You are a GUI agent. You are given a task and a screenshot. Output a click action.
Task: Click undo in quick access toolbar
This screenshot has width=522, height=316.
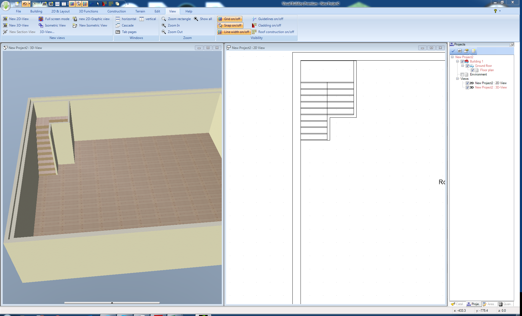(25, 4)
